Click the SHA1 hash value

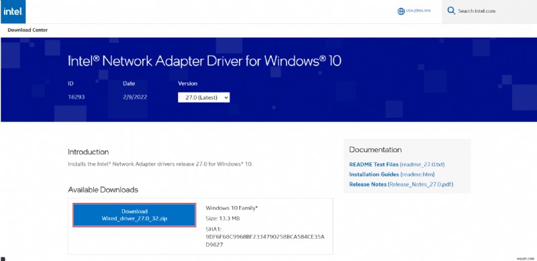[264, 241]
